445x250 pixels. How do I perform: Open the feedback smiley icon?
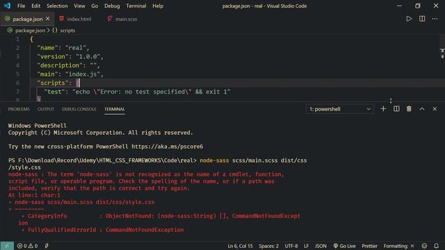click(x=424, y=246)
